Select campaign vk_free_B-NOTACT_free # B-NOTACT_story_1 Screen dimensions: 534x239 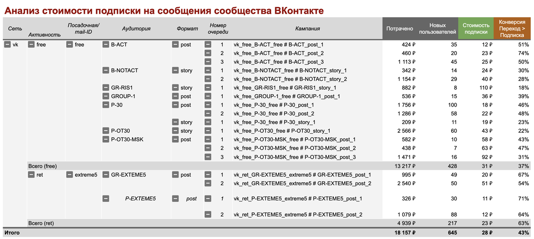(x=290, y=70)
